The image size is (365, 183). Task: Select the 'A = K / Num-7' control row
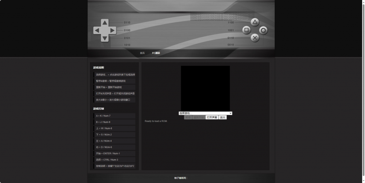click(114, 116)
